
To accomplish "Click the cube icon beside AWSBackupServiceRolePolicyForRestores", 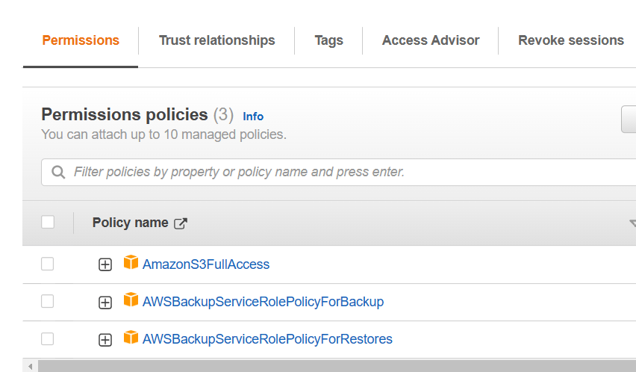I will [131, 337].
